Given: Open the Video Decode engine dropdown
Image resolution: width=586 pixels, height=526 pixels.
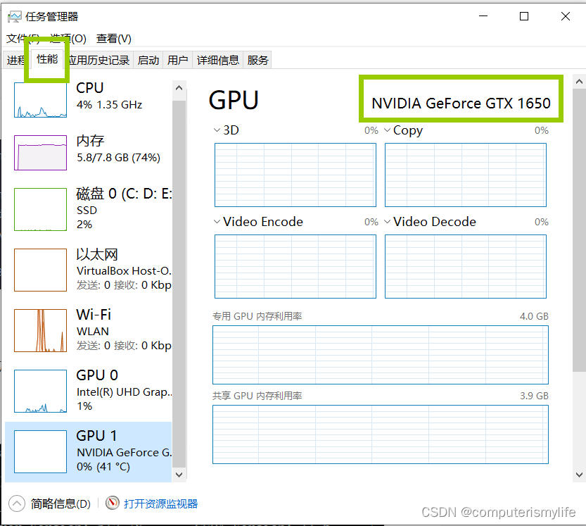Looking at the screenshot, I should [387, 222].
